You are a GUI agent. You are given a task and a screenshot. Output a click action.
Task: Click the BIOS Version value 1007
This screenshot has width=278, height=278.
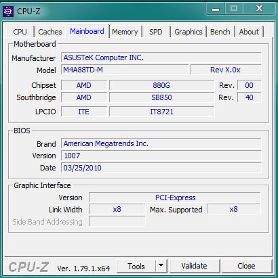[161, 156]
